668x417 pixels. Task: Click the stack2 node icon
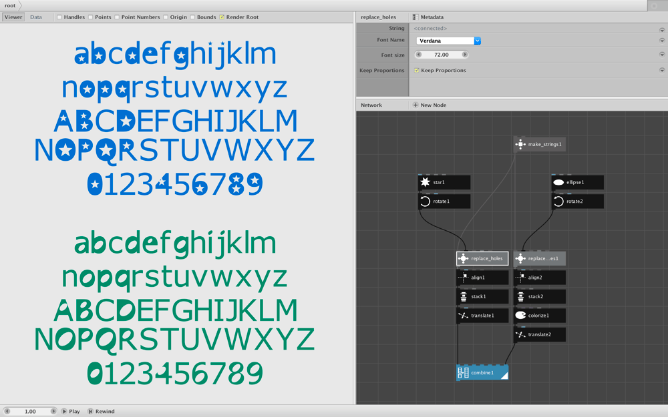coord(520,297)
